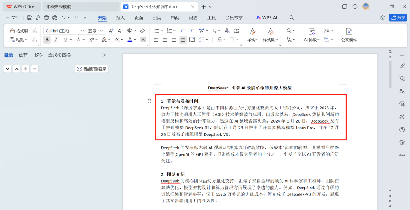The image size is (410, 210).
Task: Toggle italic formatting
Action: click(56, 40)
